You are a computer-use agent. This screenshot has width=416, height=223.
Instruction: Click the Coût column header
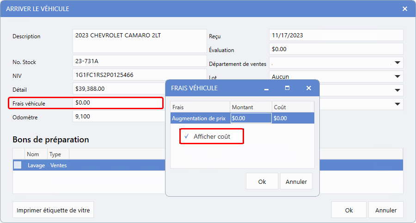(293, 107)
